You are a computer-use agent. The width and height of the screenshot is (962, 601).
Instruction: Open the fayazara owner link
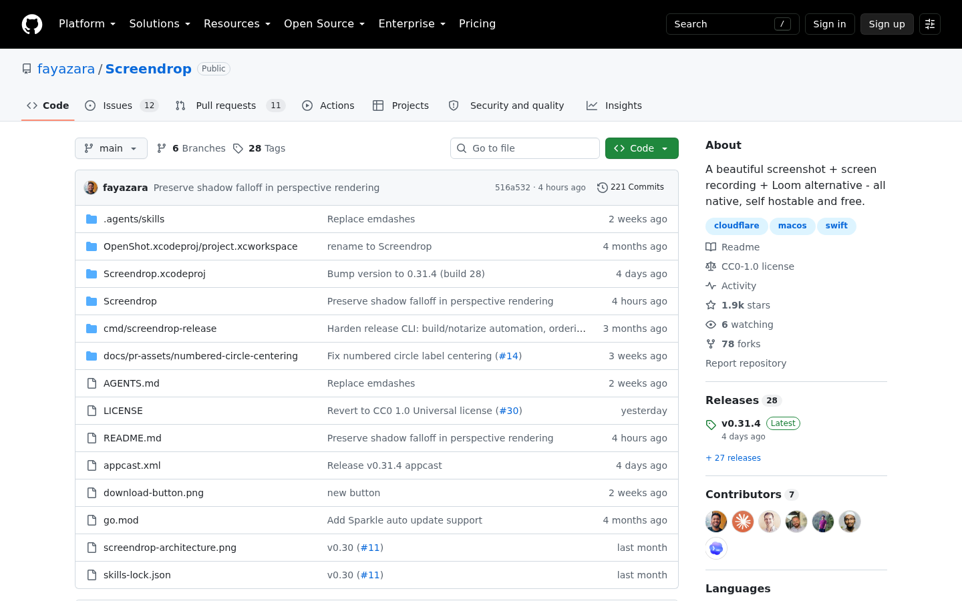66,69
